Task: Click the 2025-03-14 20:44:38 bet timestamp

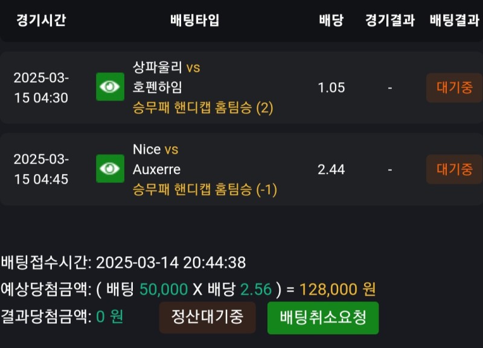Action: pos(171,263)
